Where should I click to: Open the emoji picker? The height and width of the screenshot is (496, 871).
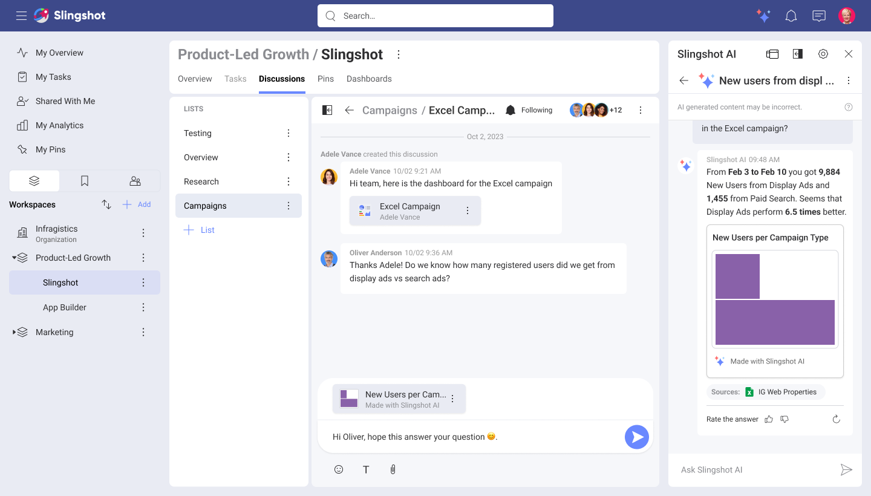(x=339, y=469)
